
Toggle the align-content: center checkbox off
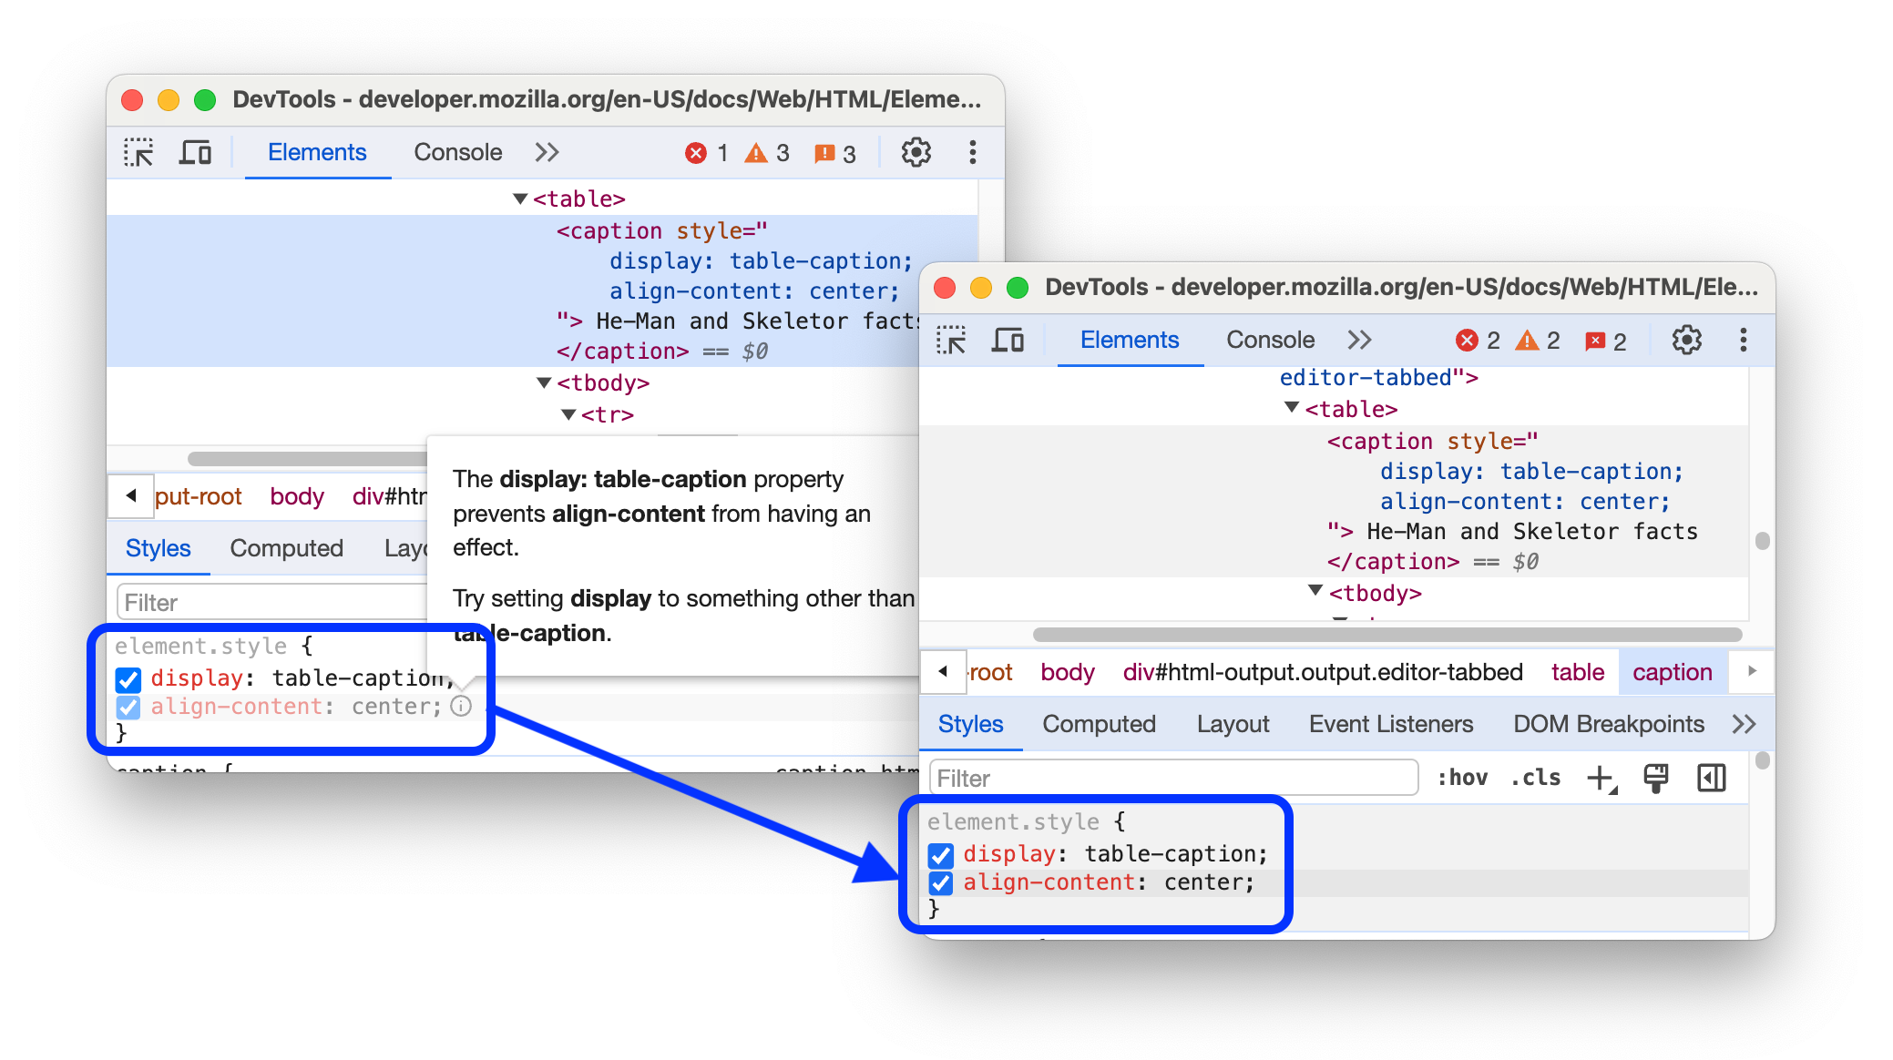[x=941, y=882]
